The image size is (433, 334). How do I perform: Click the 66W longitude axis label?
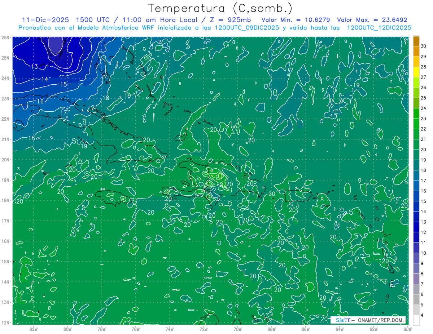(305, 329)
